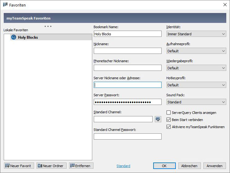Image resolution: width=230 pixels, height=173 pixels.
Task: Add a new bookmark with Neuer Favorit
Action: tap(19, 166)
